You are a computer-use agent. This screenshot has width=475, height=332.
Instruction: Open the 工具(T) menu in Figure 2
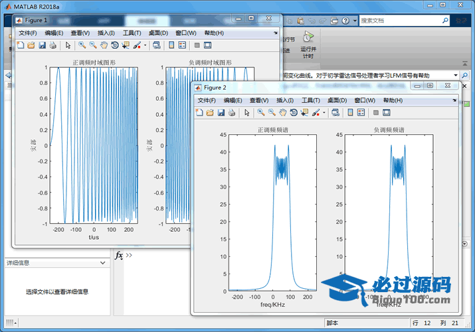(310, 100)
